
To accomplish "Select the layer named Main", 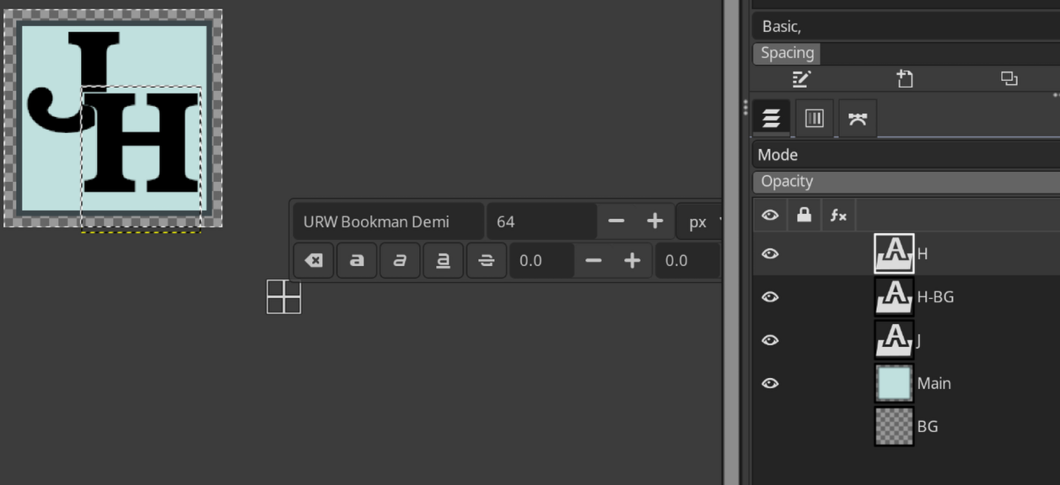I will pos(934,383).
